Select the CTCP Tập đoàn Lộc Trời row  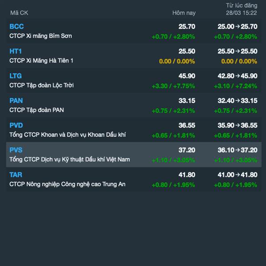[x=134, y=80]
